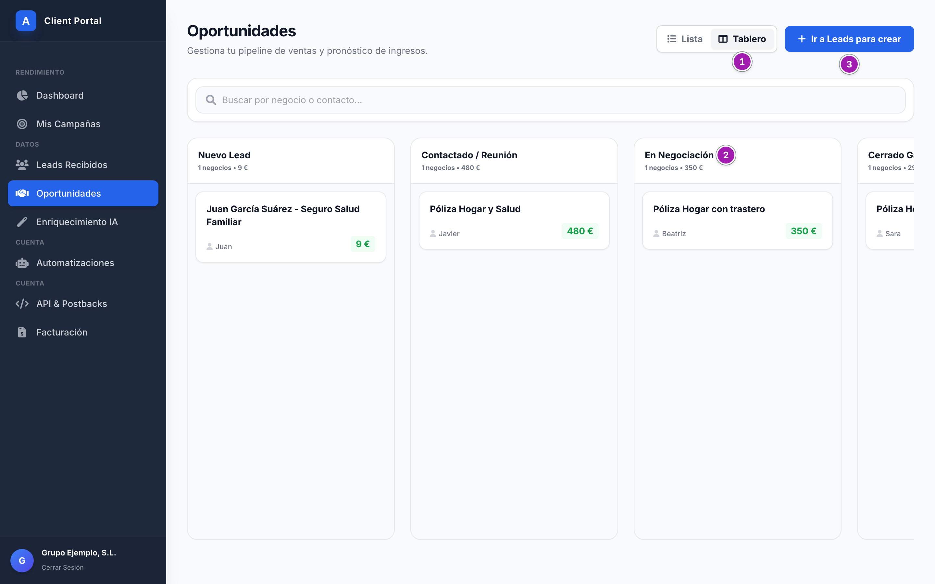Open Póliza Hogar y Salud card
This screenshot has height=584, width=935.
tap(514, 221)
